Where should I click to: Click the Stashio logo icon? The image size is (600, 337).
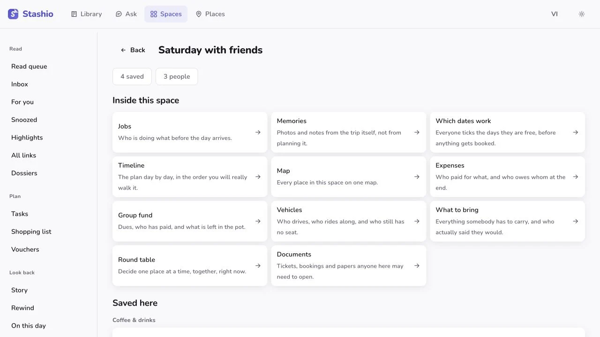(x=13, y=14)
